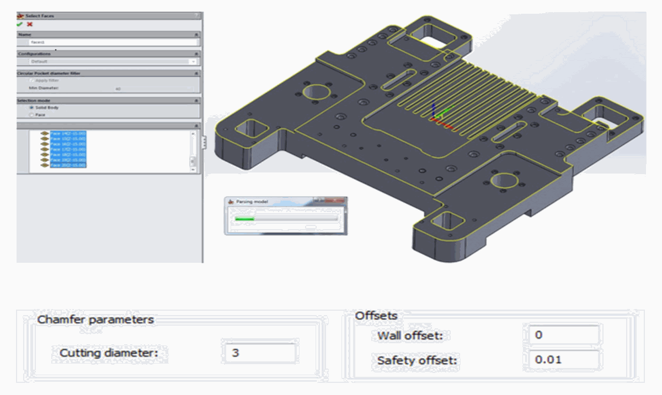The height and width of the screenshot is (395, 662).
Task: Collapse the Circular Pocket diameter filter section
Action: pyautogui.click(x=196, y=73)
